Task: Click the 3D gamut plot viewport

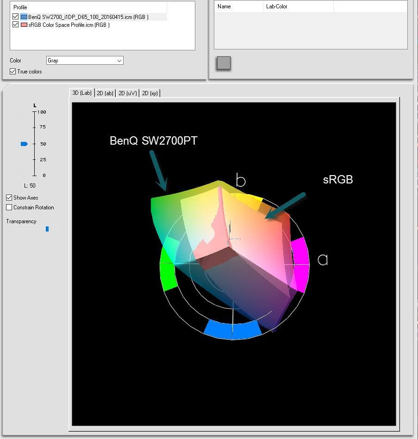Action: tap(234, 264)
